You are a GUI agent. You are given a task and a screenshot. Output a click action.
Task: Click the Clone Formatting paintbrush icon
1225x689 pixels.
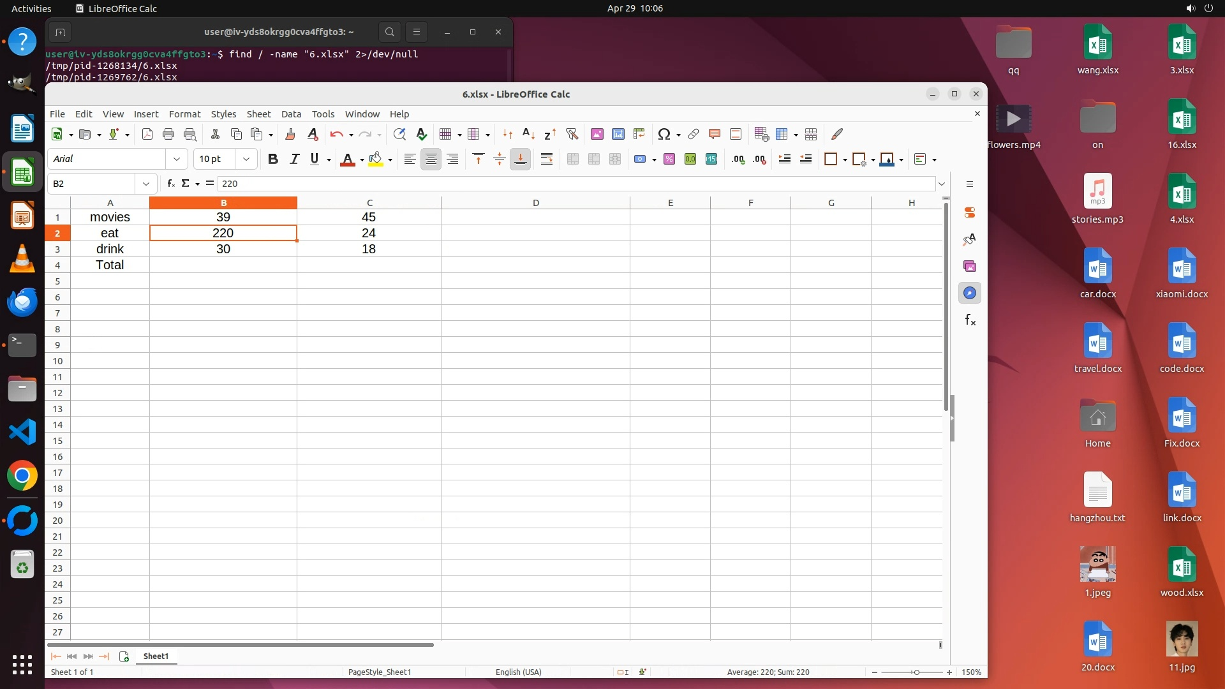pyautogui.click(x=290, y=134)
